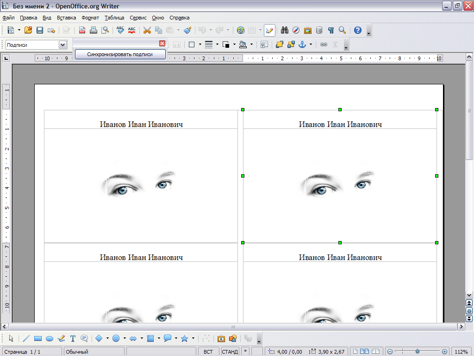Open OpenOffice.org Help icon
Screen dimensions: 474x356
click(358, 30)
